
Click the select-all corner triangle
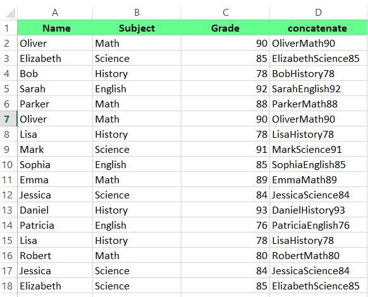pos(10,13)
